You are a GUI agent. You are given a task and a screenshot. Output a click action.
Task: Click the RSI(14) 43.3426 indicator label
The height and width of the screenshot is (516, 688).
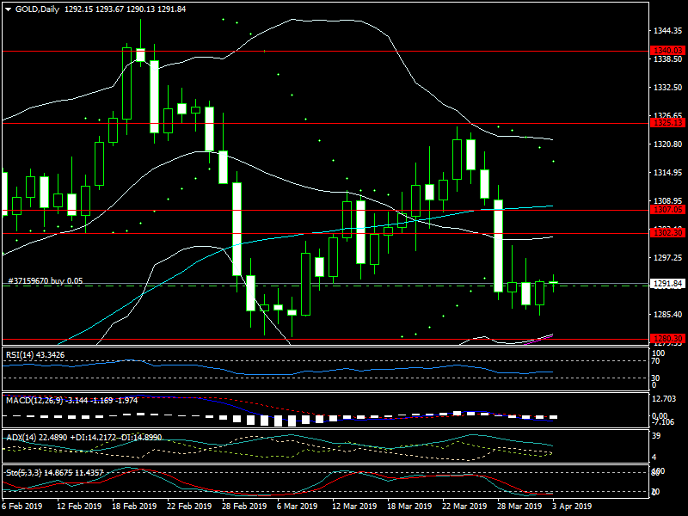[35, 355]
